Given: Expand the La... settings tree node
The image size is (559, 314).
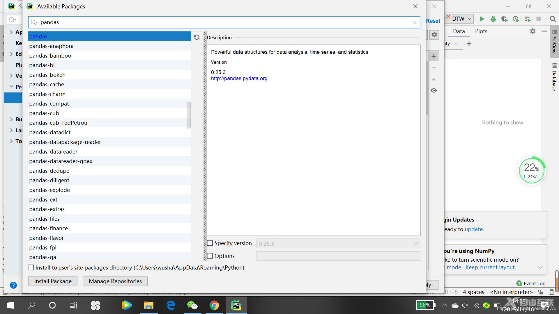Looking at the screenshot, I should tap(11, 130).
